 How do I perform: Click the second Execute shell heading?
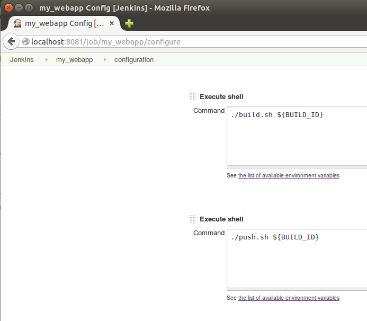point(221,219)
